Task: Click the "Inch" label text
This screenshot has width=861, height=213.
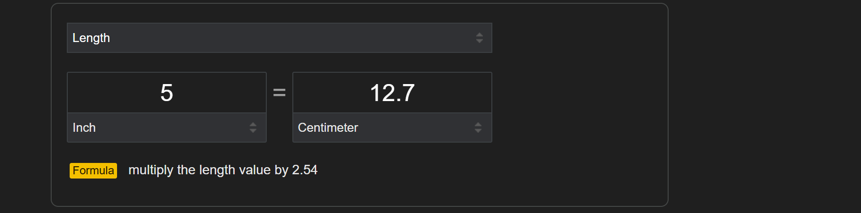Action: pyautogui.click(x=84, y=128)
